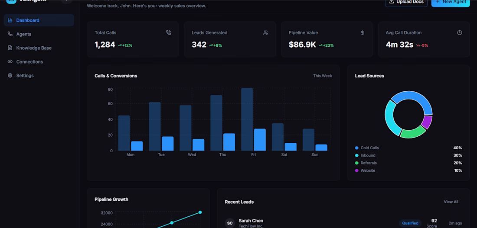Click the Cold Calls blue legend dot

point(356,148)
